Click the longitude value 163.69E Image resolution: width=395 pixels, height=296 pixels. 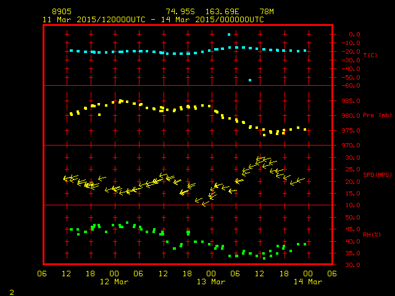pos(225,12)
